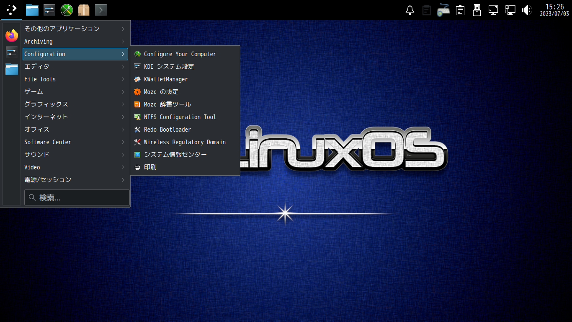Viewport: 572px width, 322px height.
Task: Open Wireless Regulatory Domain
Action: pos(185,142)
